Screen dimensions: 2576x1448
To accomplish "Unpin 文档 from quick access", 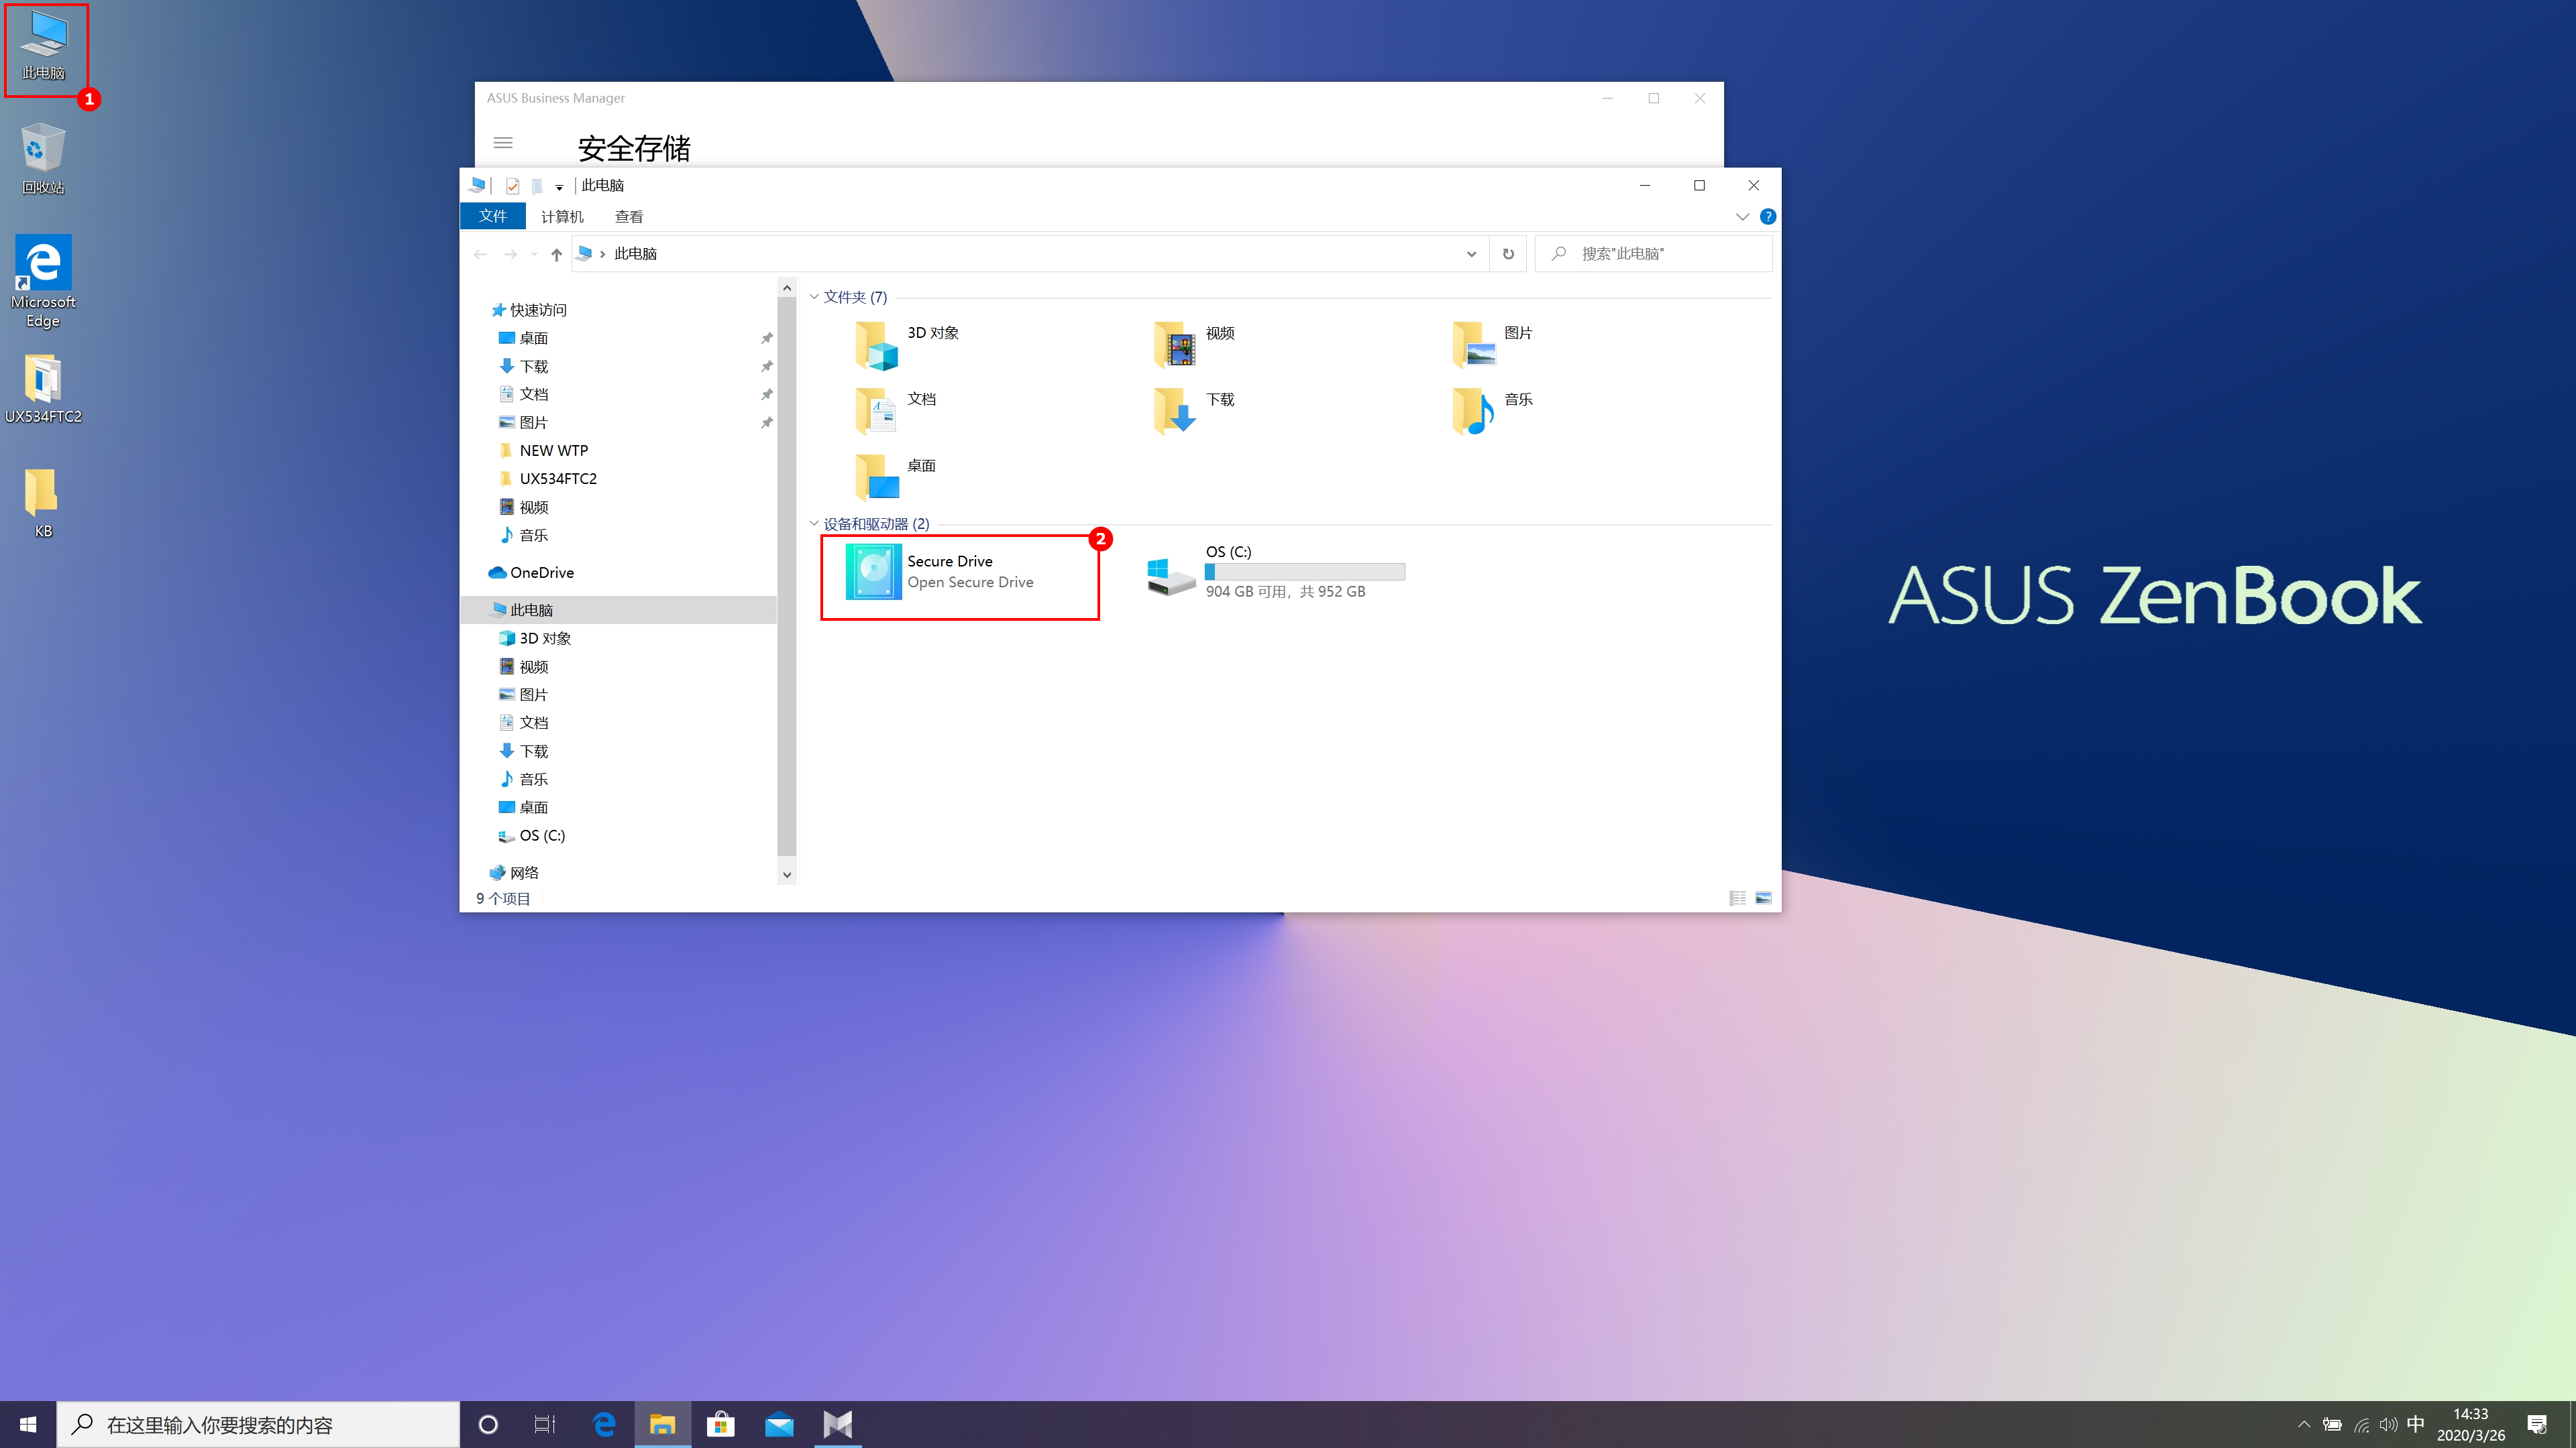I will (767, 395).
